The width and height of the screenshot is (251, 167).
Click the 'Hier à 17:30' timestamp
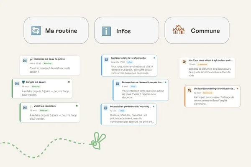click(36, 63)
